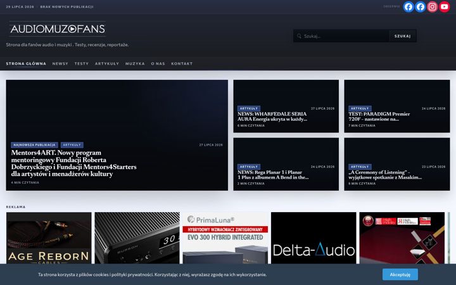
Task: Click the date on the Wharfedale card
Action: [322, 108]
